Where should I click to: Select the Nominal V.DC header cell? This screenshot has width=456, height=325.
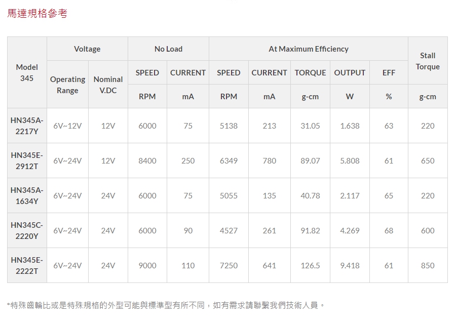(108, 85)
